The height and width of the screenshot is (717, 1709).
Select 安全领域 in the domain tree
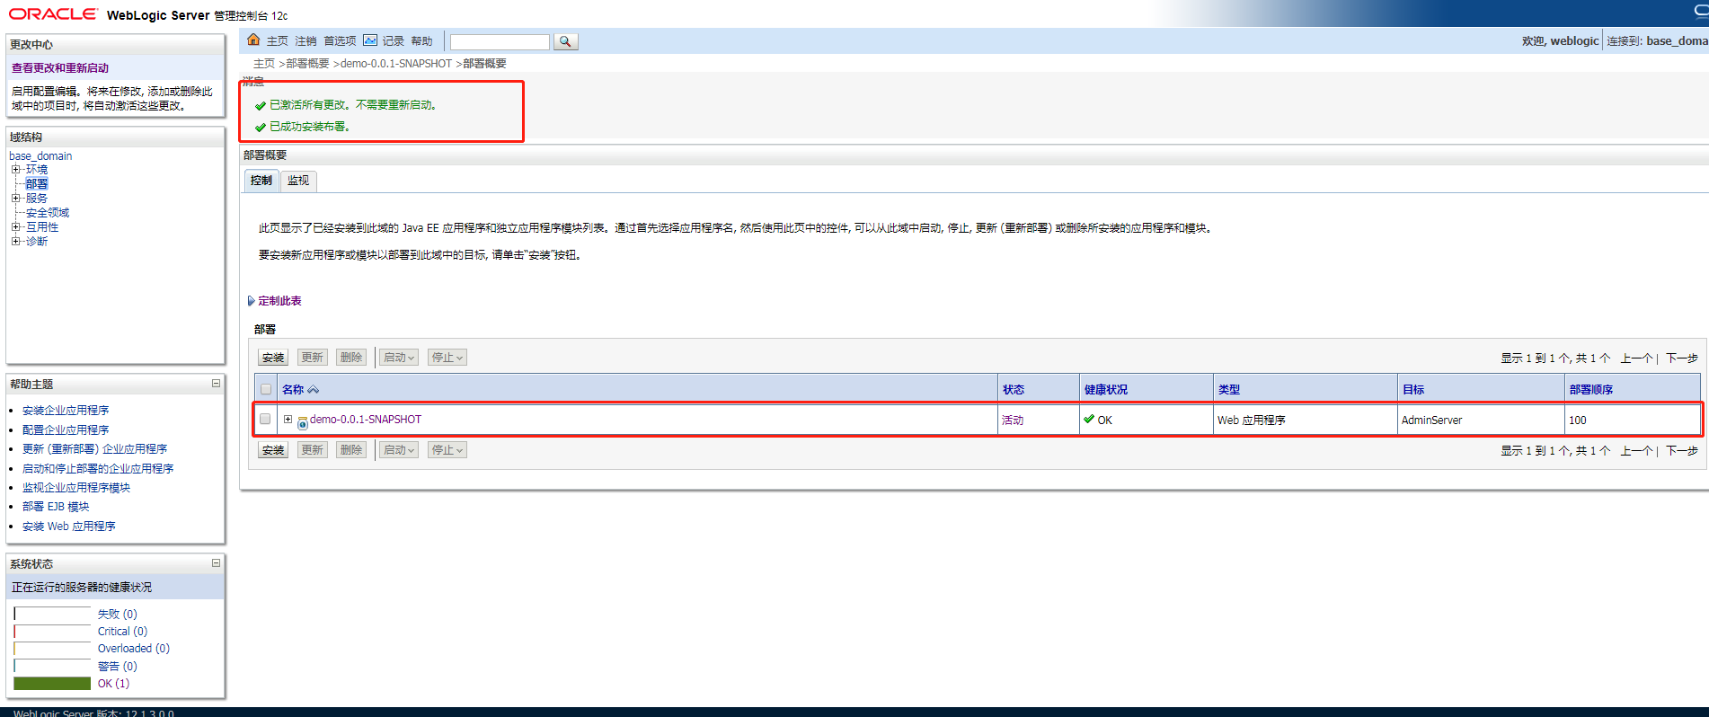click(x=48, y=213)
